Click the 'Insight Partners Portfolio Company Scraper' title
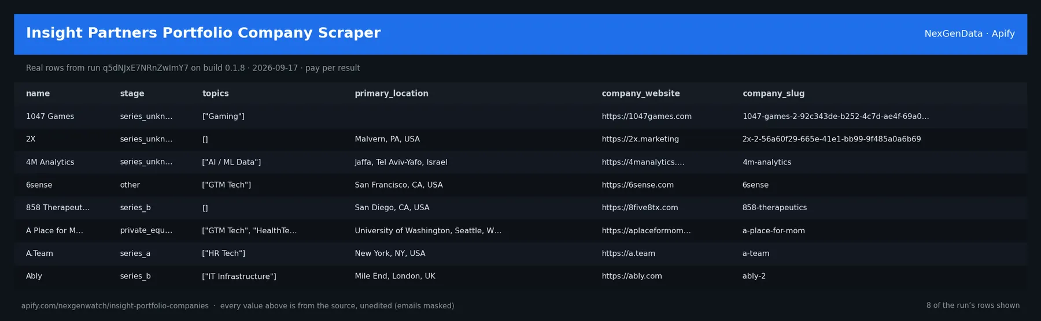1041x321 pixels. point(203,33)
